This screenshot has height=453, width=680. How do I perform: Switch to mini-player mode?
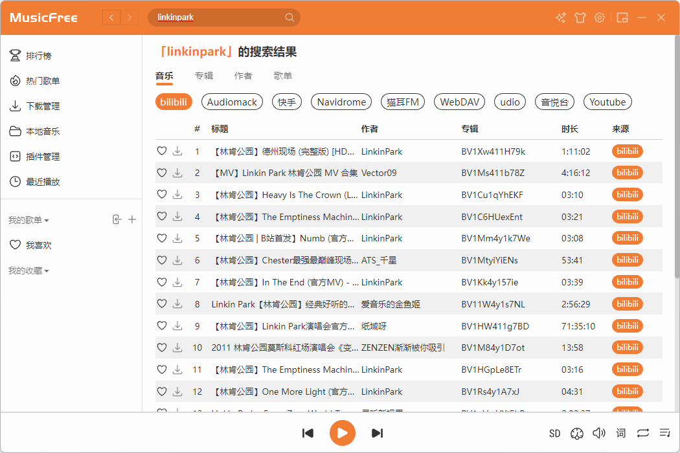click(x=622, y=17)
